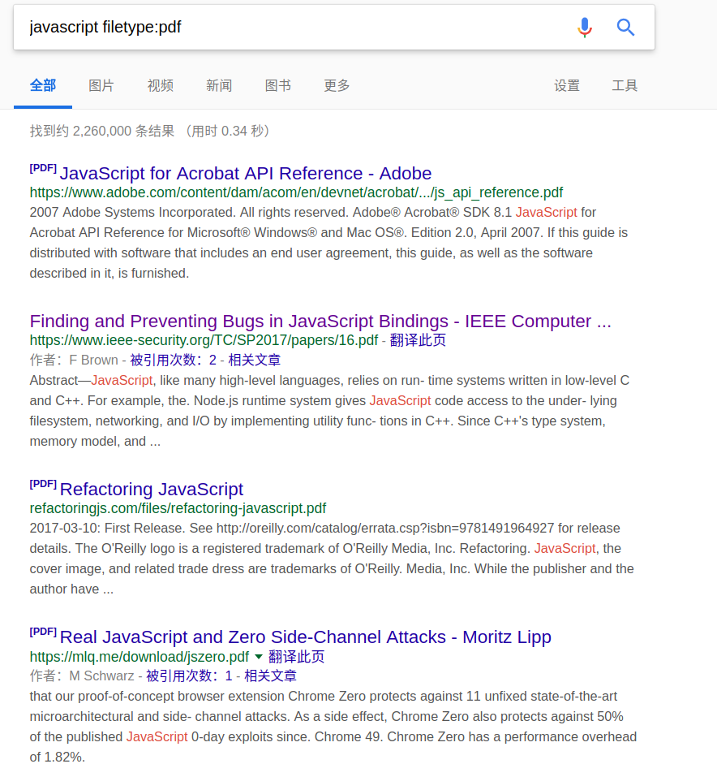Click the https://mlq.me/download/jszero.pdf URL
This screenshot has height=764, width=717.
140,657
